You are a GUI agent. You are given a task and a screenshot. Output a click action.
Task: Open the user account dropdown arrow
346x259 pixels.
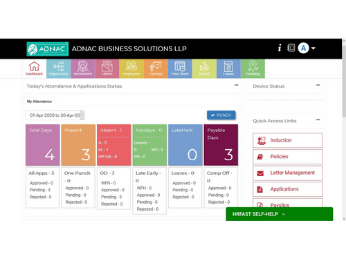pos(313,48)
